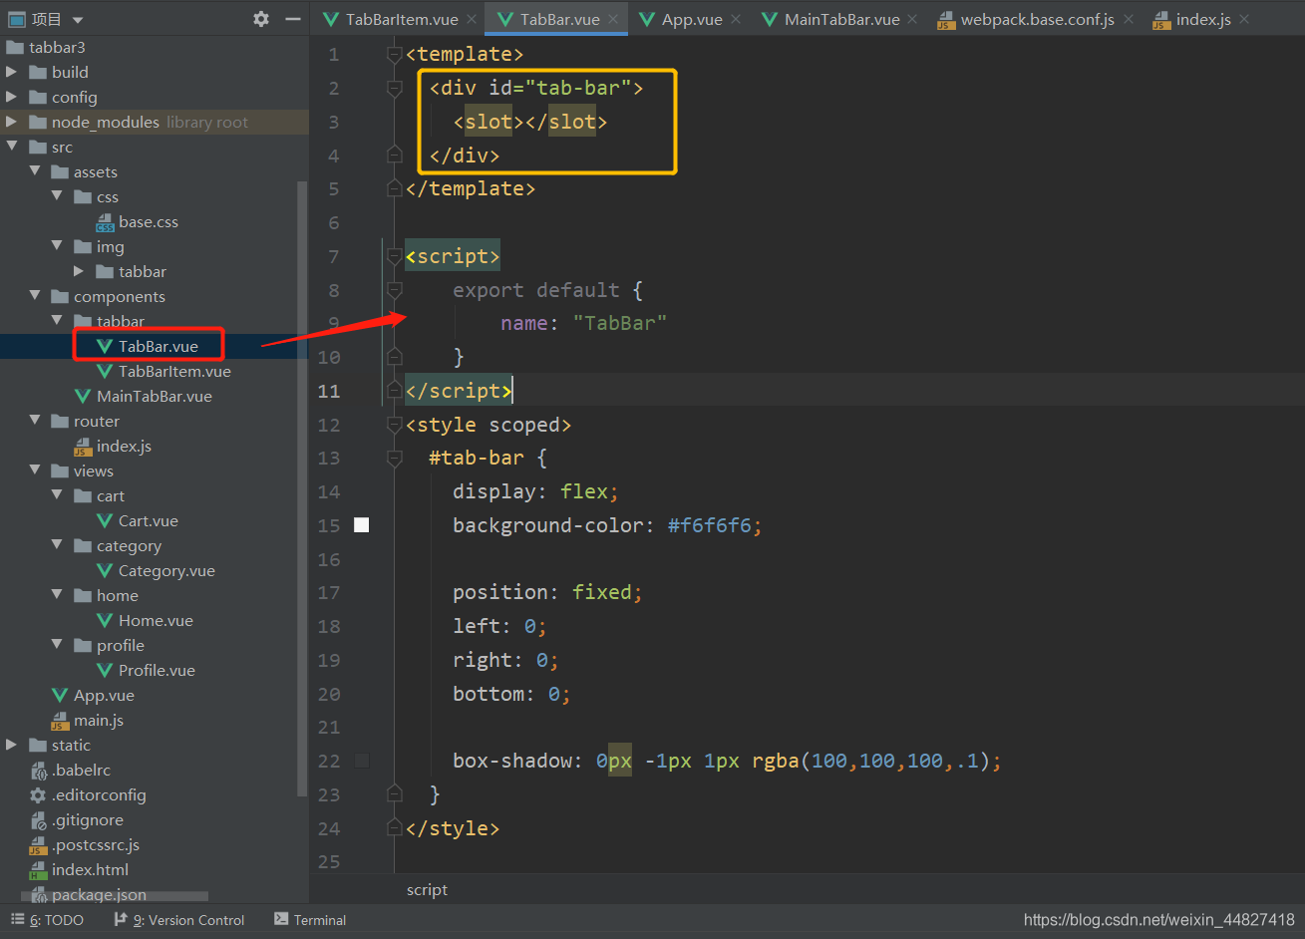Expand the config folder
This screenshot has height=939, width=1305.
click(12, 97)
